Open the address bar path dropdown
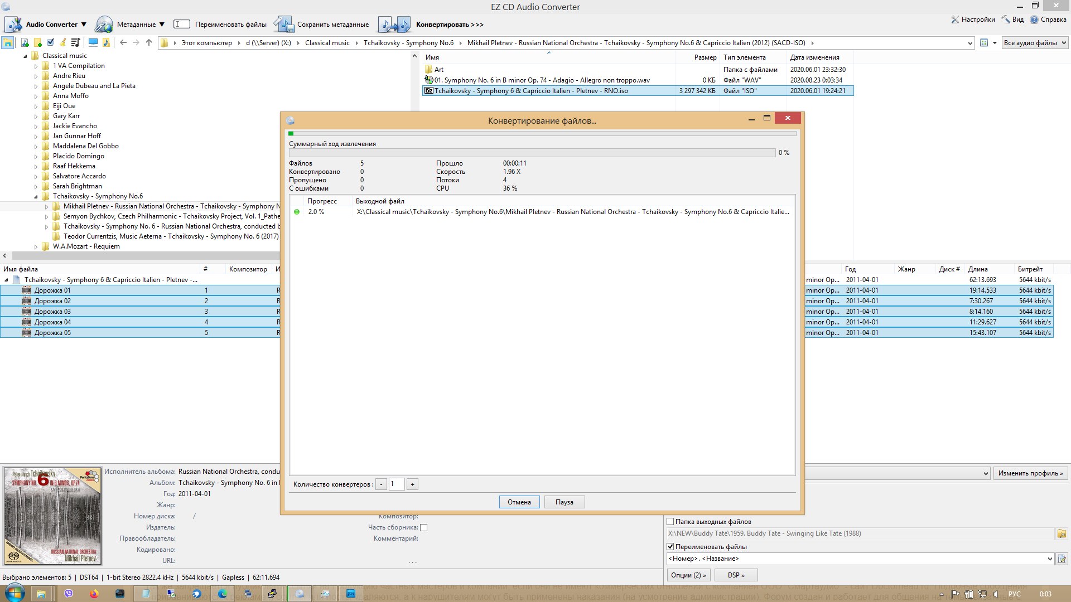1071x602 pixels. point(970,43)
